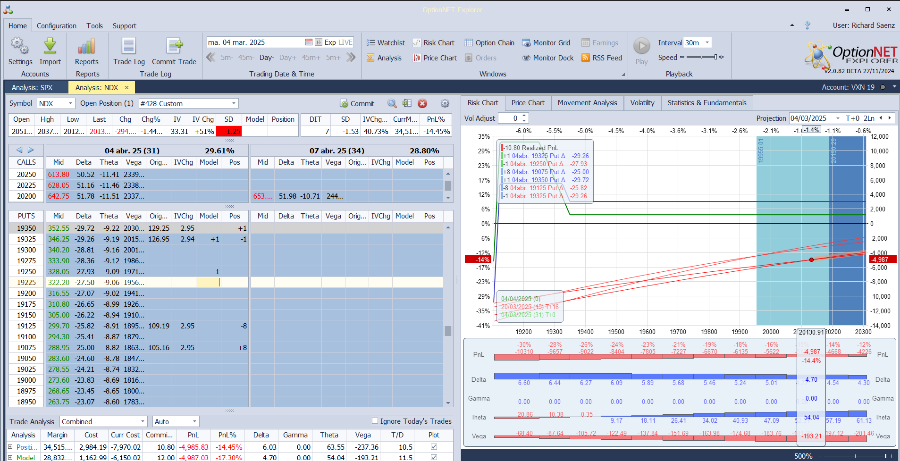The image size is (900, 461).
Task: Open the Interval 30m dropdown
Action: click(707, 42)
